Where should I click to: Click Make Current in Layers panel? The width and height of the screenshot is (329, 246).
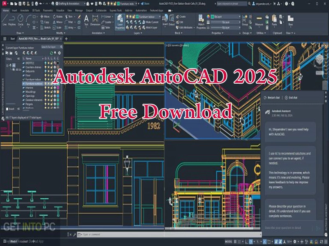pyautogui.click(x=150, y=22)
